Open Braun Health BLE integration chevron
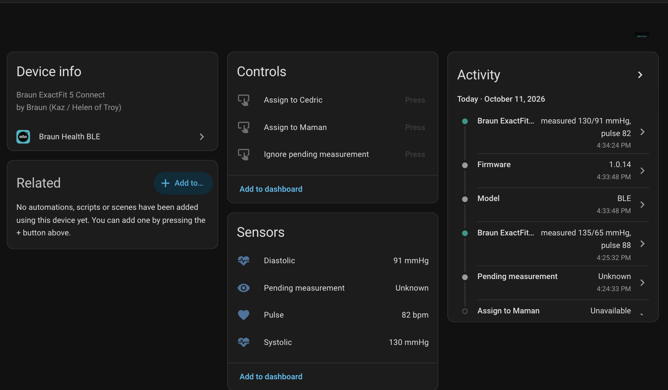Image resolution: width=668 pixels, height=390 pixels. [201, 136]
